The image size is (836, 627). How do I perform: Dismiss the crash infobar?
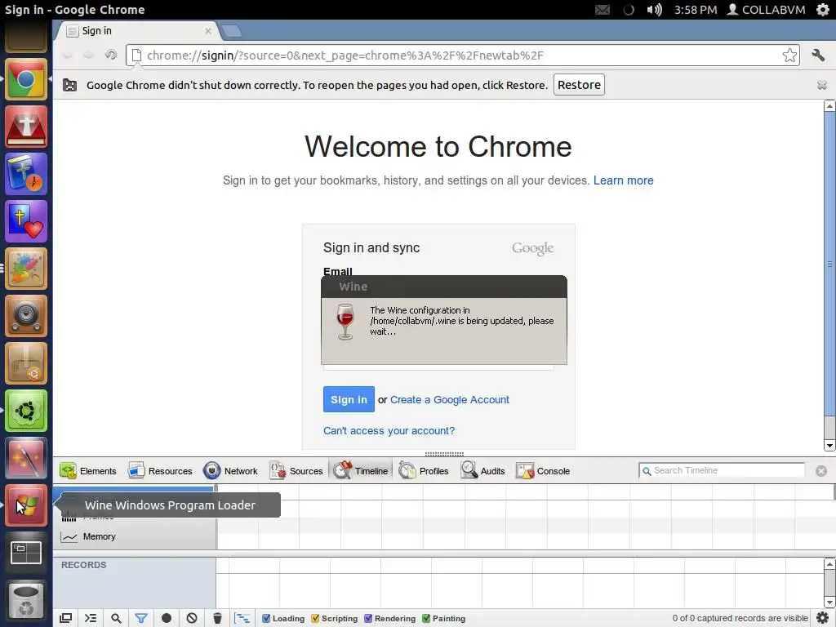[x=821, y=85]
